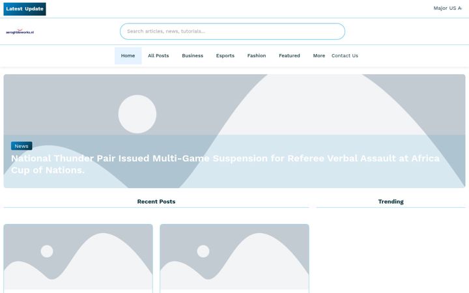Open the National Thunder Pair headline article

(225, 164)
